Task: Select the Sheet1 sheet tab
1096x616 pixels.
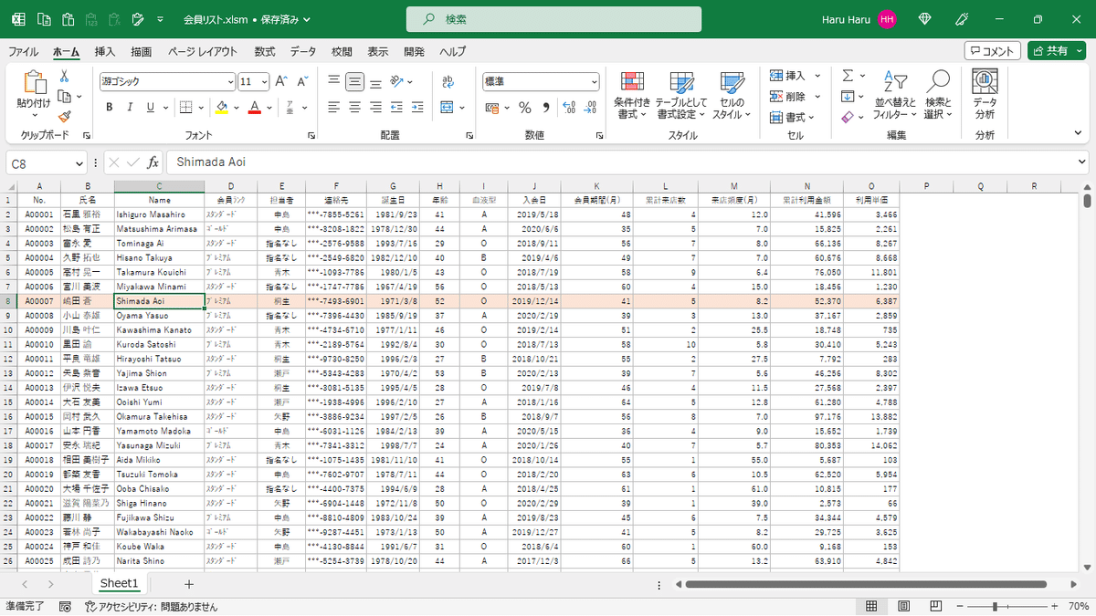Action: click(x=119, y=584)
